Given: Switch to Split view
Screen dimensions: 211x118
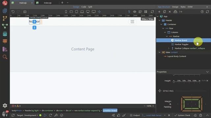Looking at the screenshot, I should (x=90, y=7).
